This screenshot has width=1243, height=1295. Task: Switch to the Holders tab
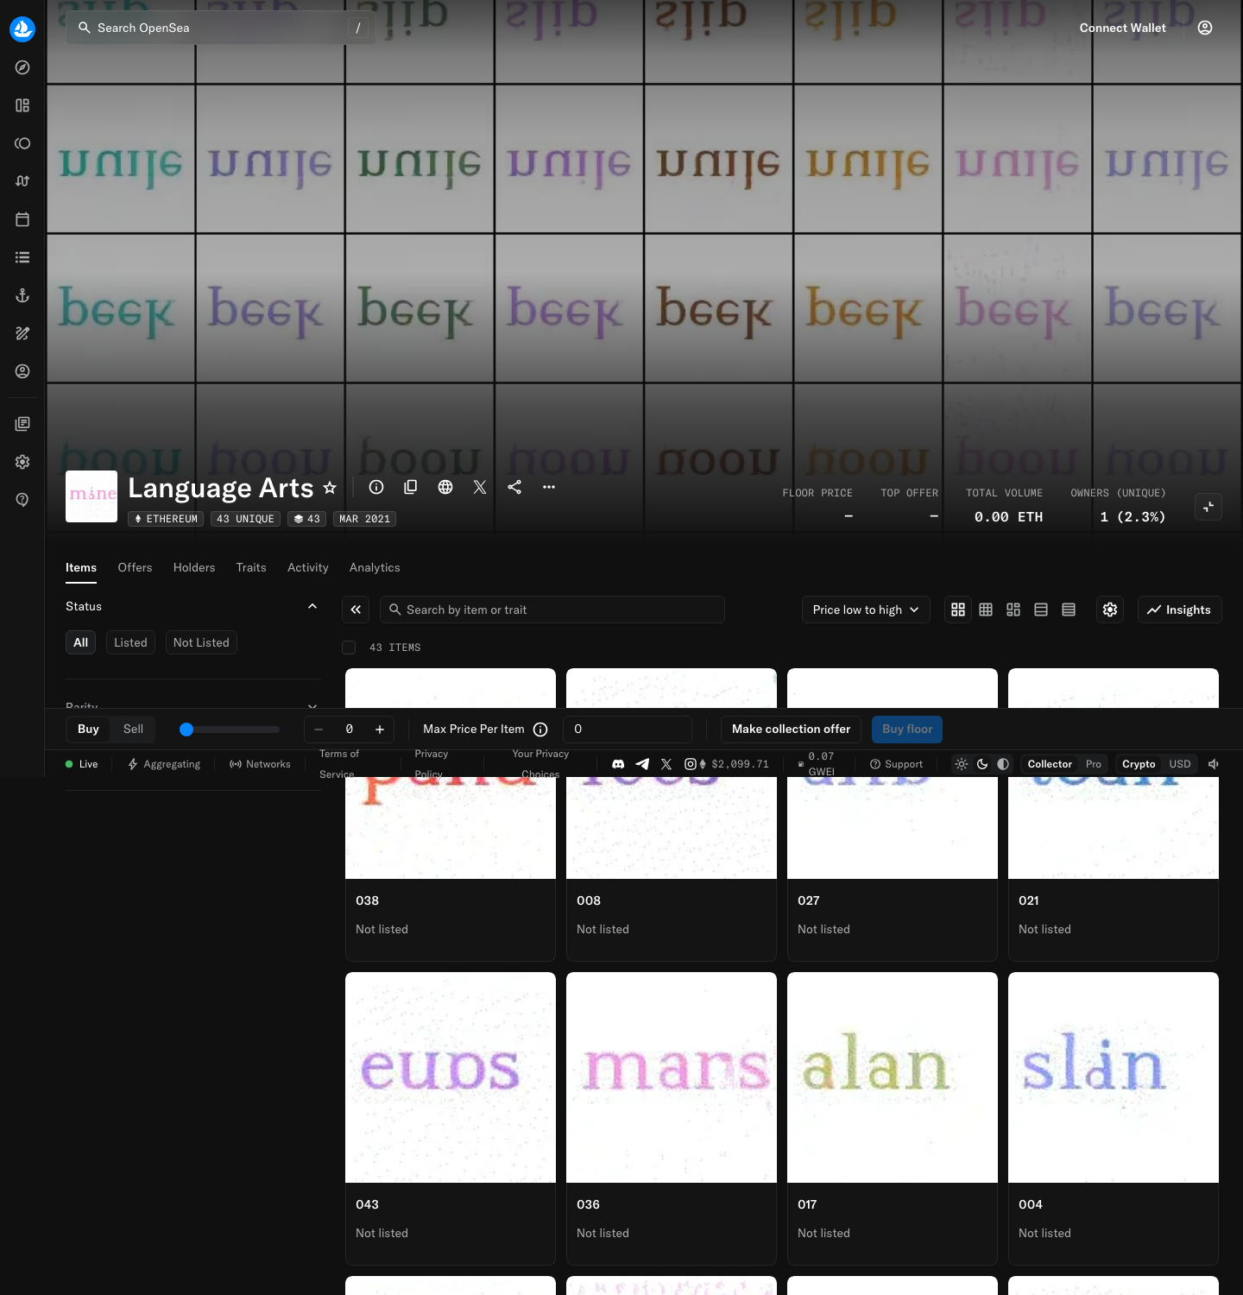[x=194, y=567]
